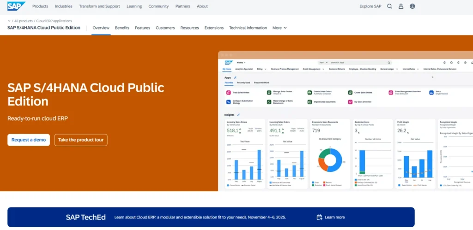This screenshot has width=473, height=230.
Task: Click the Import Sales Documents icon in the preview
Action: [x=309, y=102]
